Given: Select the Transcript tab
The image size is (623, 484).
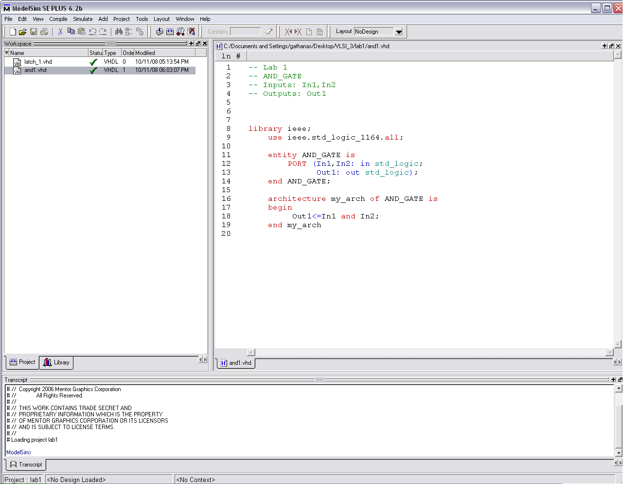Looking at the screenshot, I should [26, 465].
